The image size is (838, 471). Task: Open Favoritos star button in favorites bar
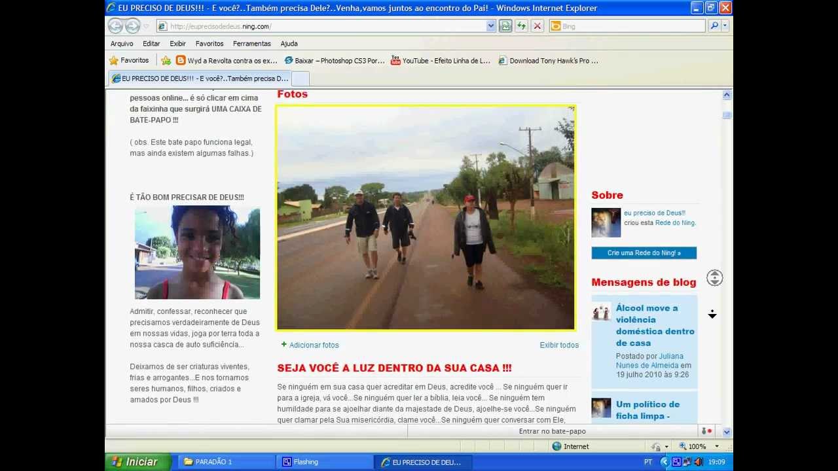(x=129, y=60)
